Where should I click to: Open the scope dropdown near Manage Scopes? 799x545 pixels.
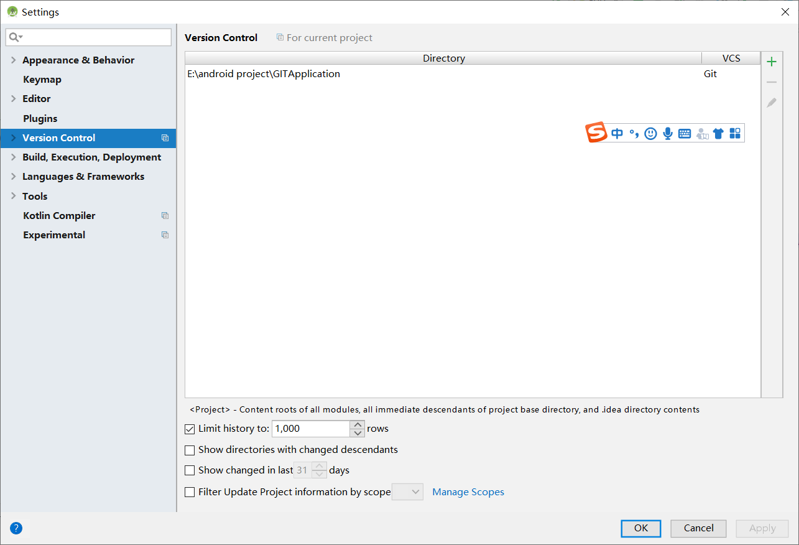tap(407, 491)
